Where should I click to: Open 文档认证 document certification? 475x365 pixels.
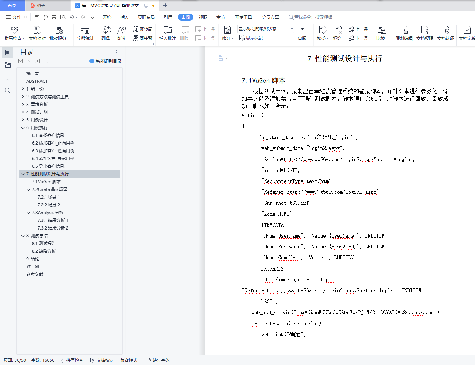[x=446, y=33]
